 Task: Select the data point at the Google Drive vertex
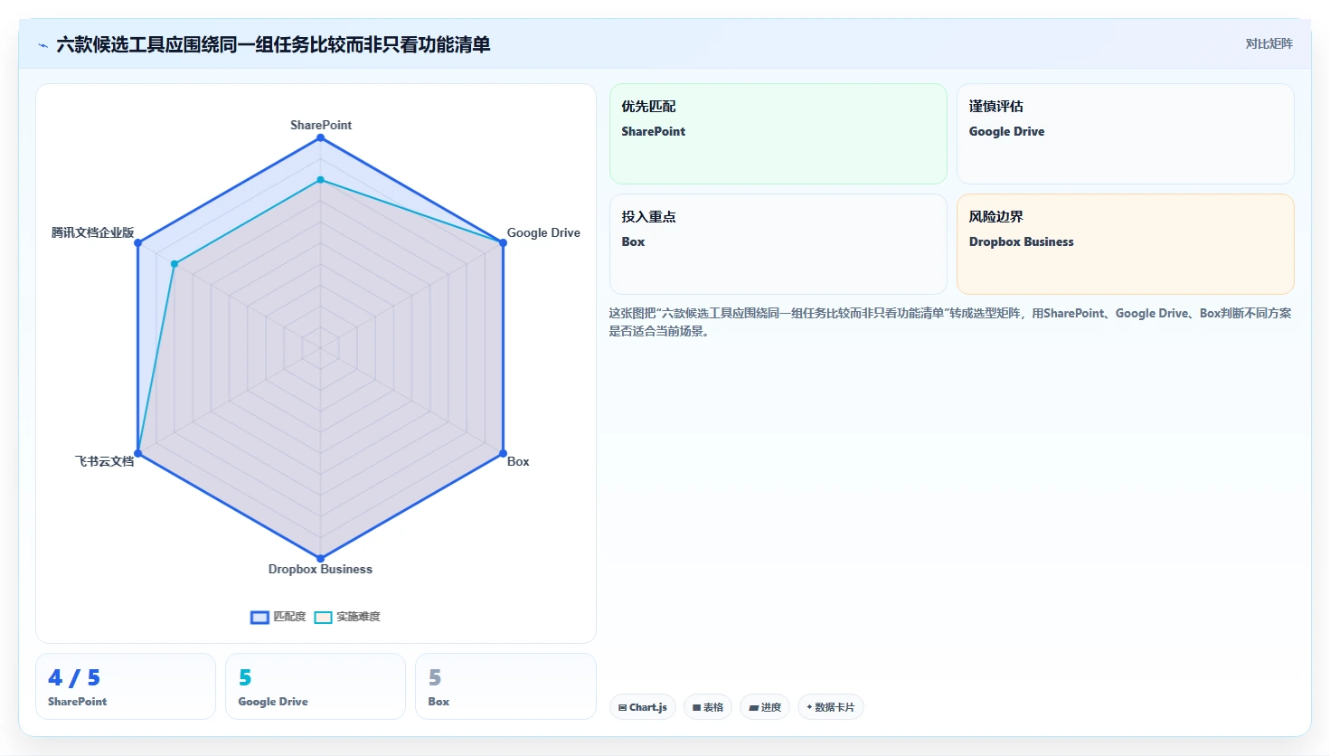tap(503, 242)
